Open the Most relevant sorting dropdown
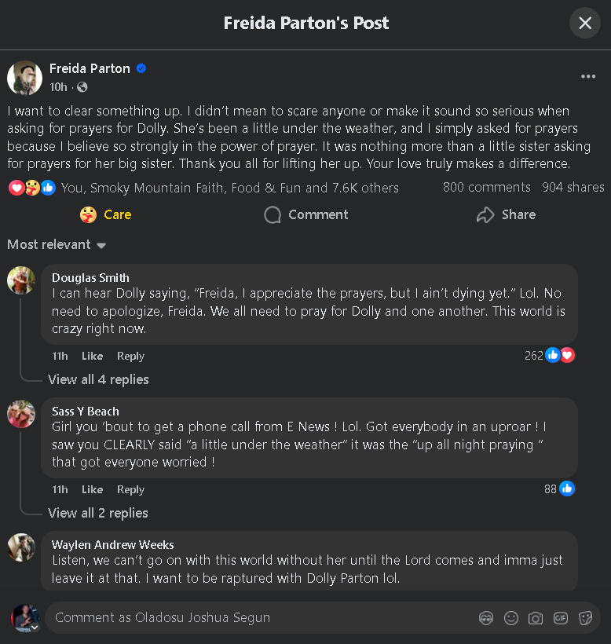This screenshot has width=611, height=644. point(57,245)
